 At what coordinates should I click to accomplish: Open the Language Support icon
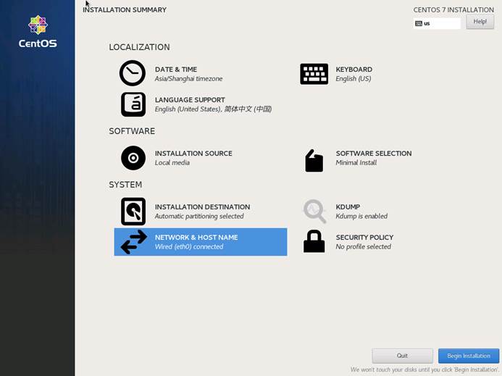pyautogui.click(x=133, y=104)
